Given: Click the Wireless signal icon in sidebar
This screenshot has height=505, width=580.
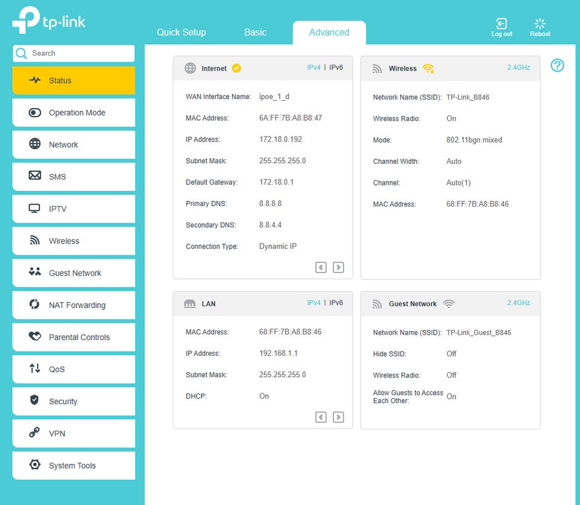Looking at the screenshot, I should coord(35,240).
